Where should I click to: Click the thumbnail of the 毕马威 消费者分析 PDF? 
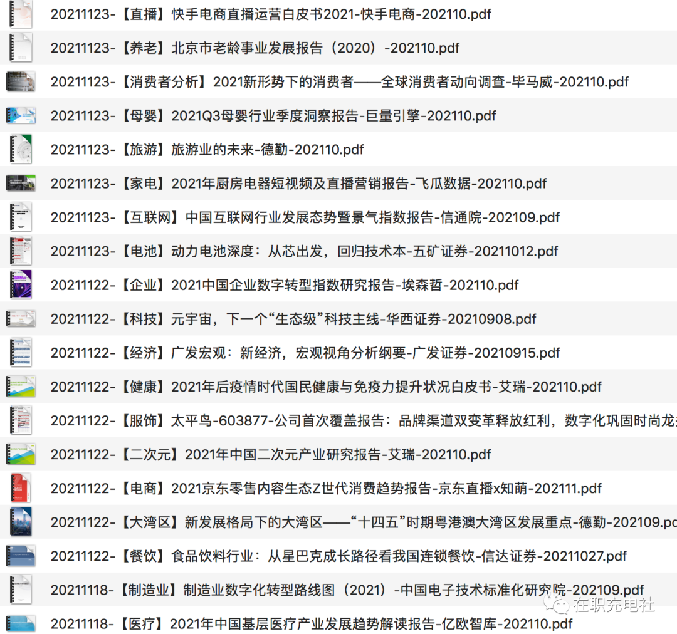pos(21,81)
